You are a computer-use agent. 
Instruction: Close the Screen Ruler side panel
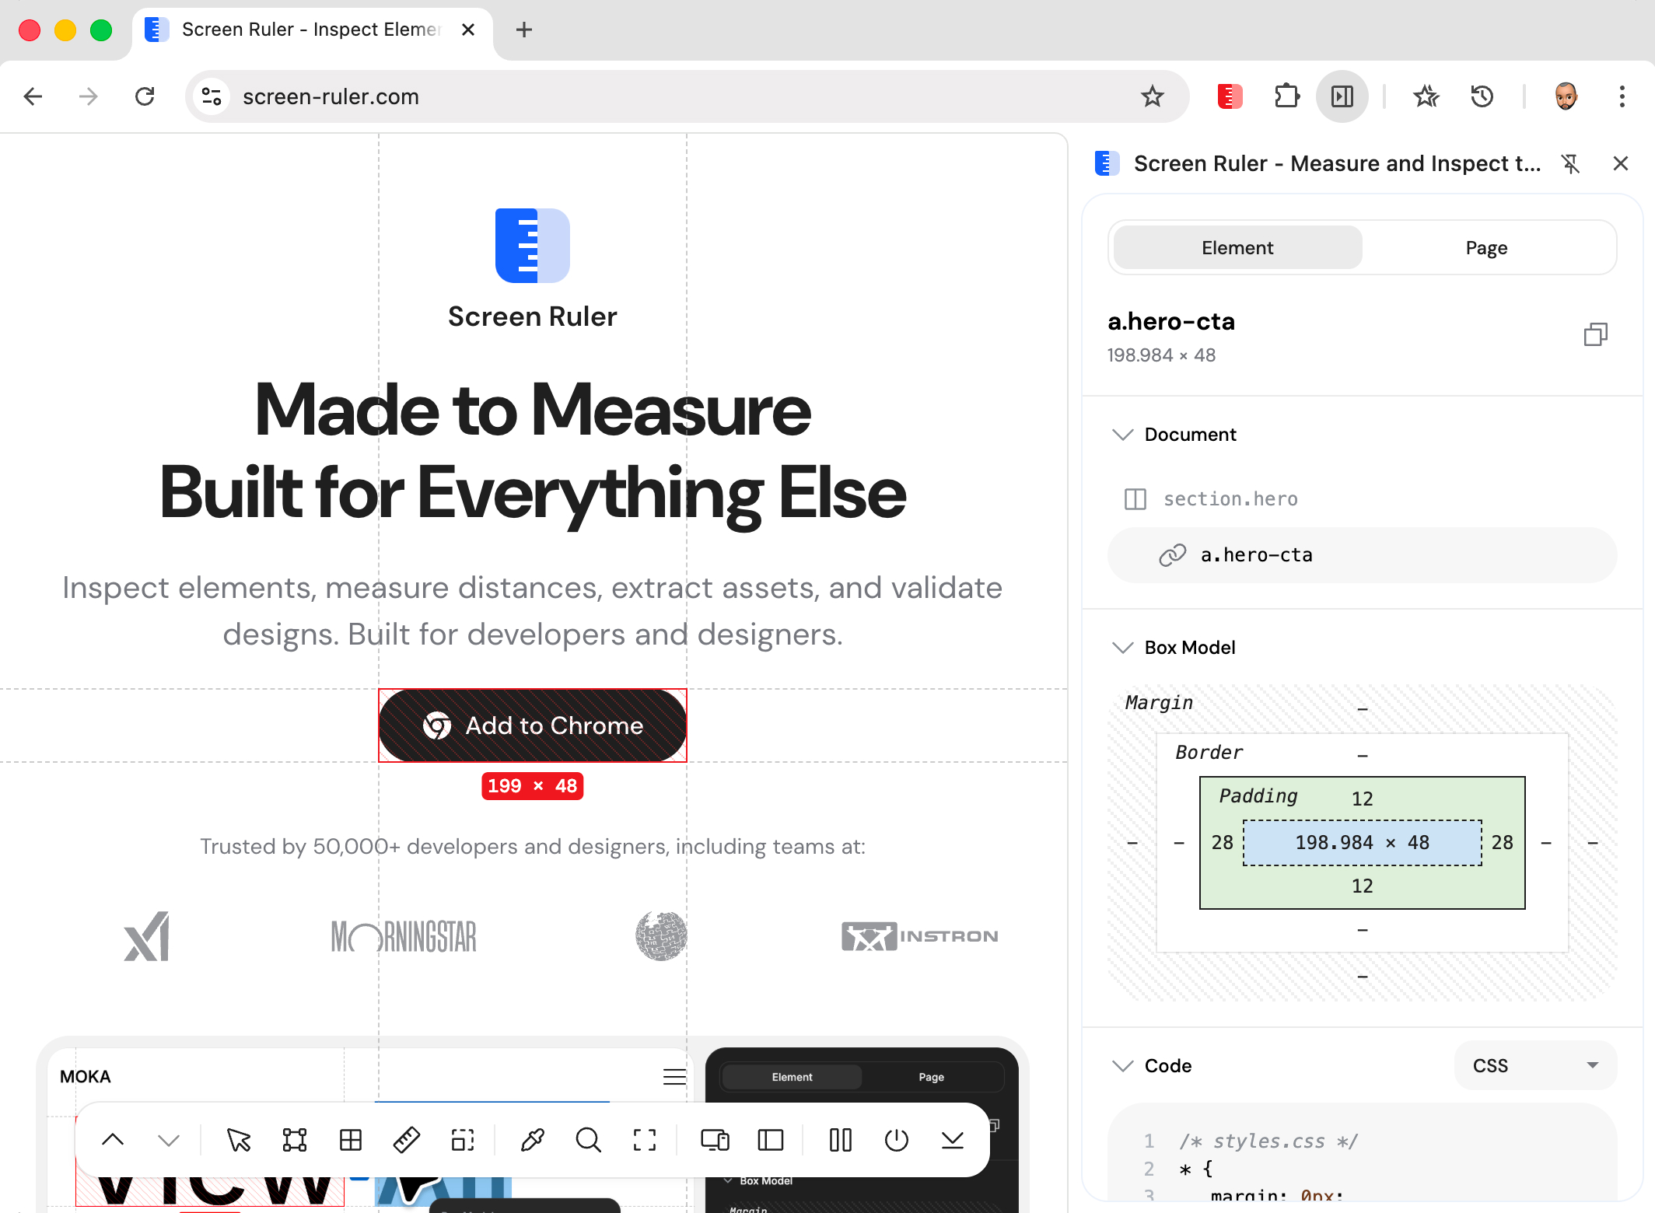[1621, 163]
